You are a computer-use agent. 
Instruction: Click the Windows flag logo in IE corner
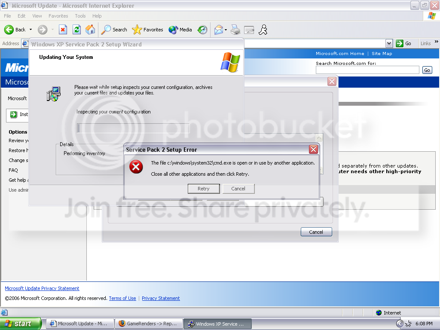(x=432, y=16)
